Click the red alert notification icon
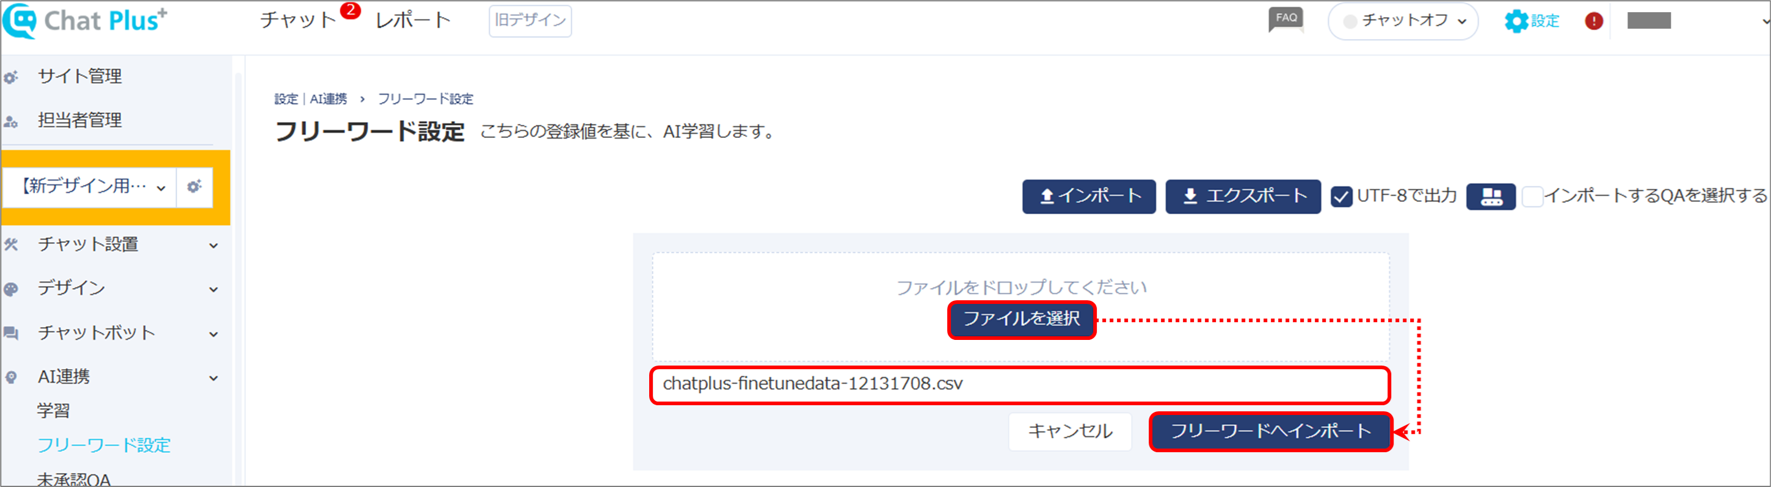This screenshot has height=487, width=1771. (x=1594, y=21)
